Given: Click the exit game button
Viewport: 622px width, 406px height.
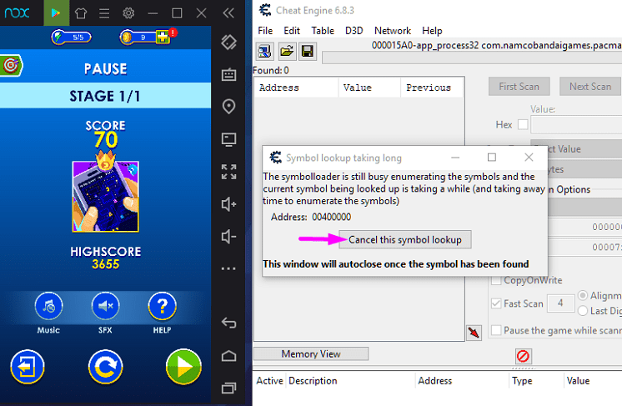Looking at the screenshot, I should 28,367.
